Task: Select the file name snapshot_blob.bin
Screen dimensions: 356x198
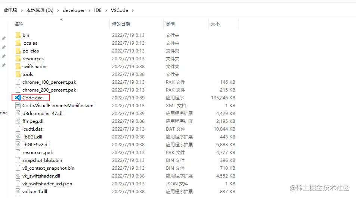Action: [x=42, y=160]
